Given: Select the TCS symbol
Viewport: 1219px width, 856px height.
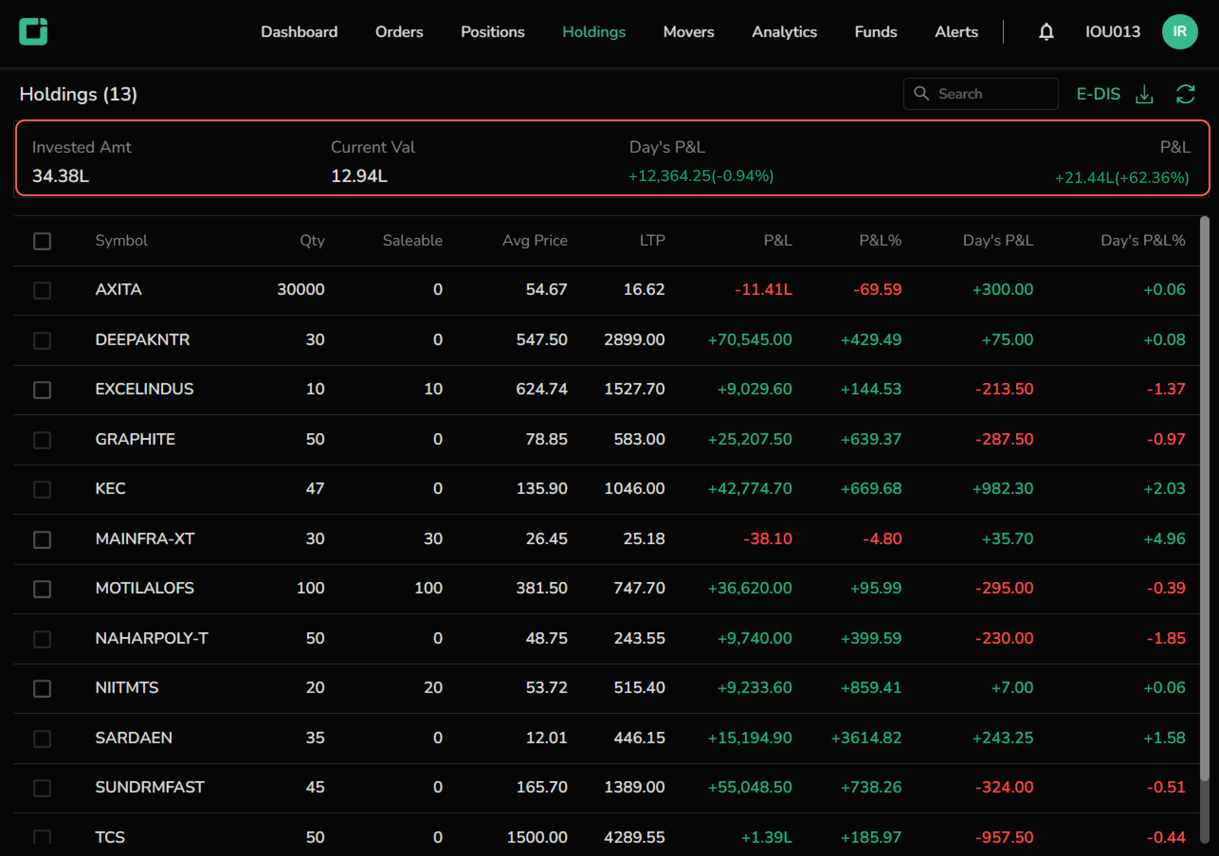Looking at the screenshot, I should (110, 838).
